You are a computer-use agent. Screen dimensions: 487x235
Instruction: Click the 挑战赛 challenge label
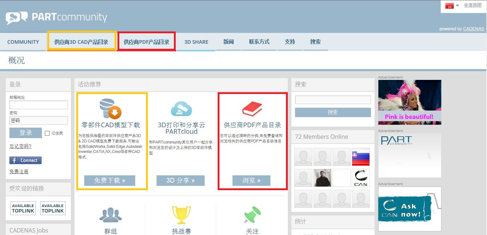(181, 231)
